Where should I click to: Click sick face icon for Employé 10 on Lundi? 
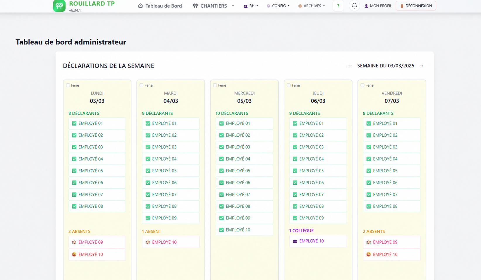pyautogui.click(x=74, y=255)
